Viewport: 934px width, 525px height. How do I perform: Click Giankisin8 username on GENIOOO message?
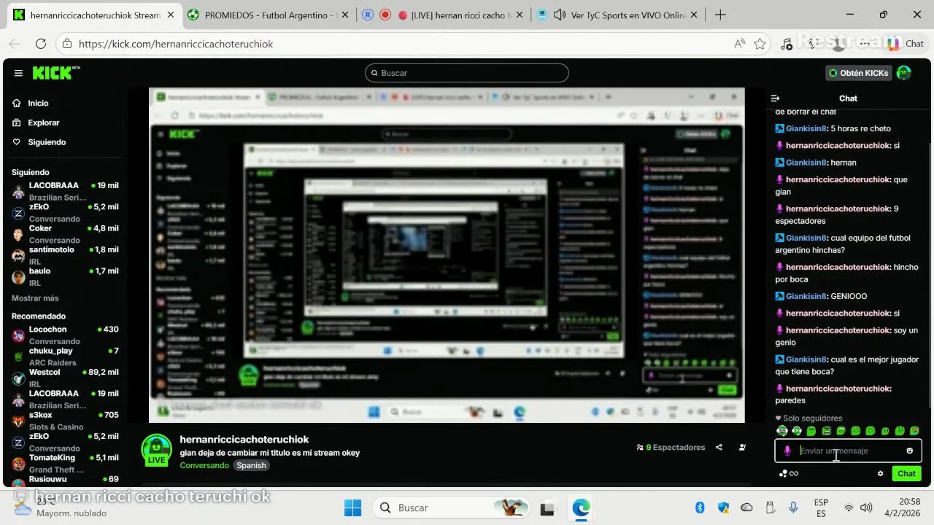[806, 296]
